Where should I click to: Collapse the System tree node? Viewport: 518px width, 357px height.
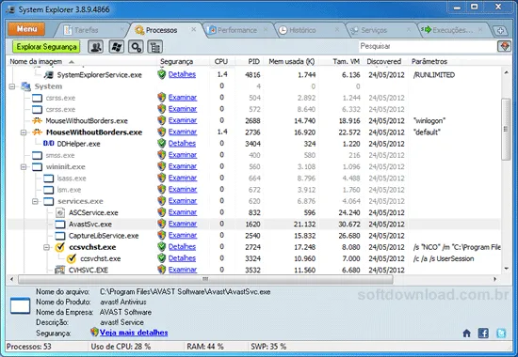[x=12, y=86]
